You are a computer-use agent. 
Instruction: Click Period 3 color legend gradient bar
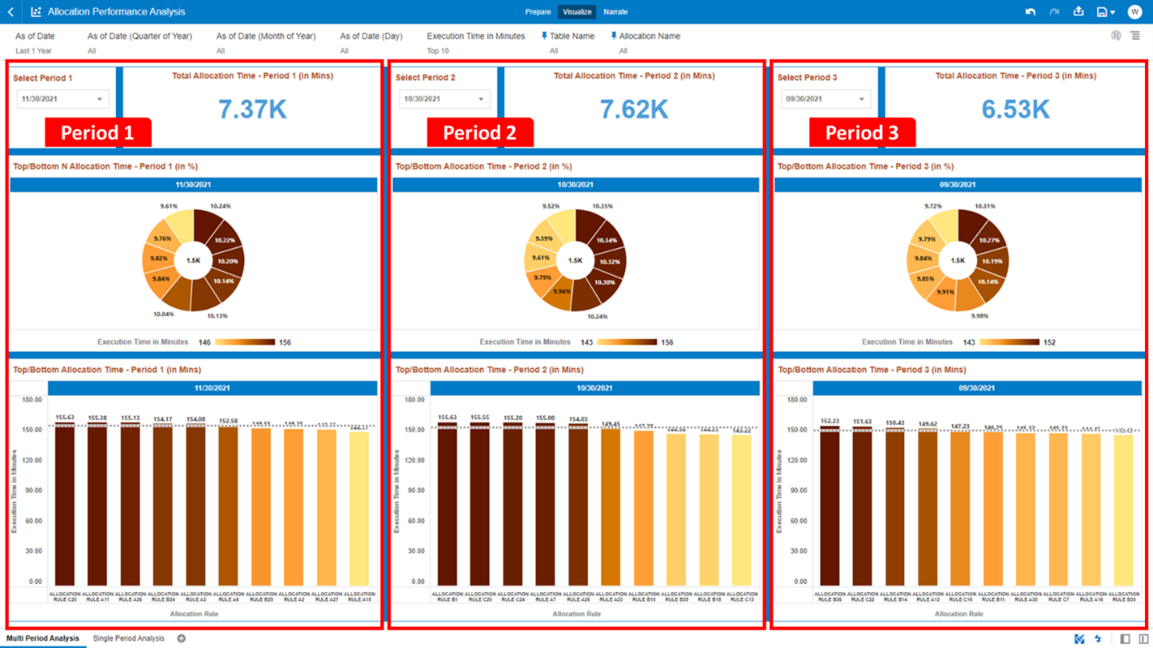point(1009,342)
